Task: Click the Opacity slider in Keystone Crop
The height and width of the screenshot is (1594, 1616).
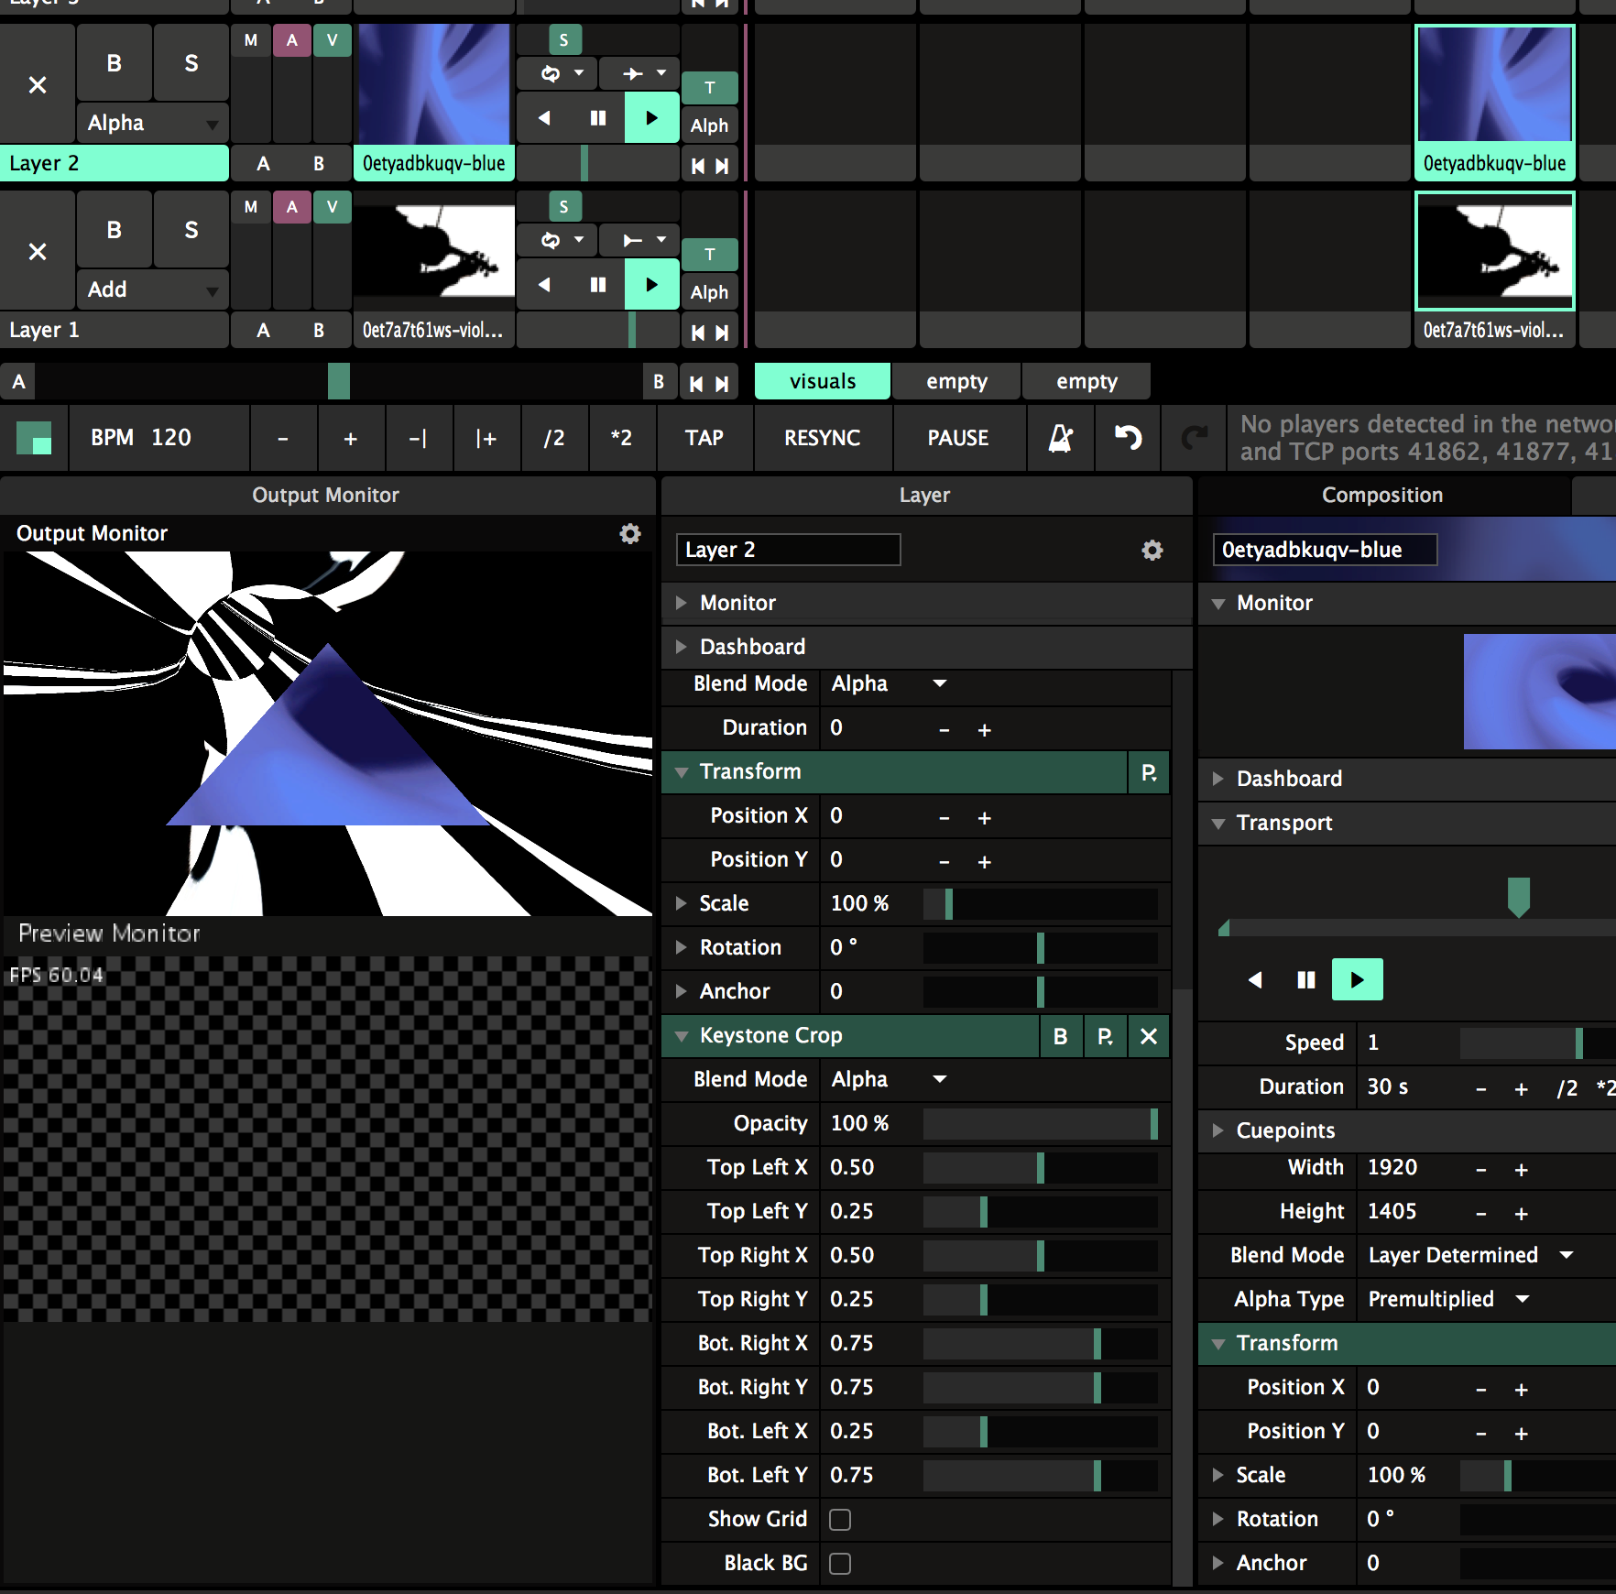Action: pyautogui.click(x=1039, y=1124)
